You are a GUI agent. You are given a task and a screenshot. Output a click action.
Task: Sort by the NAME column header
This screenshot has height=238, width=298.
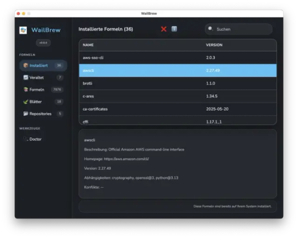coord(88,45)
